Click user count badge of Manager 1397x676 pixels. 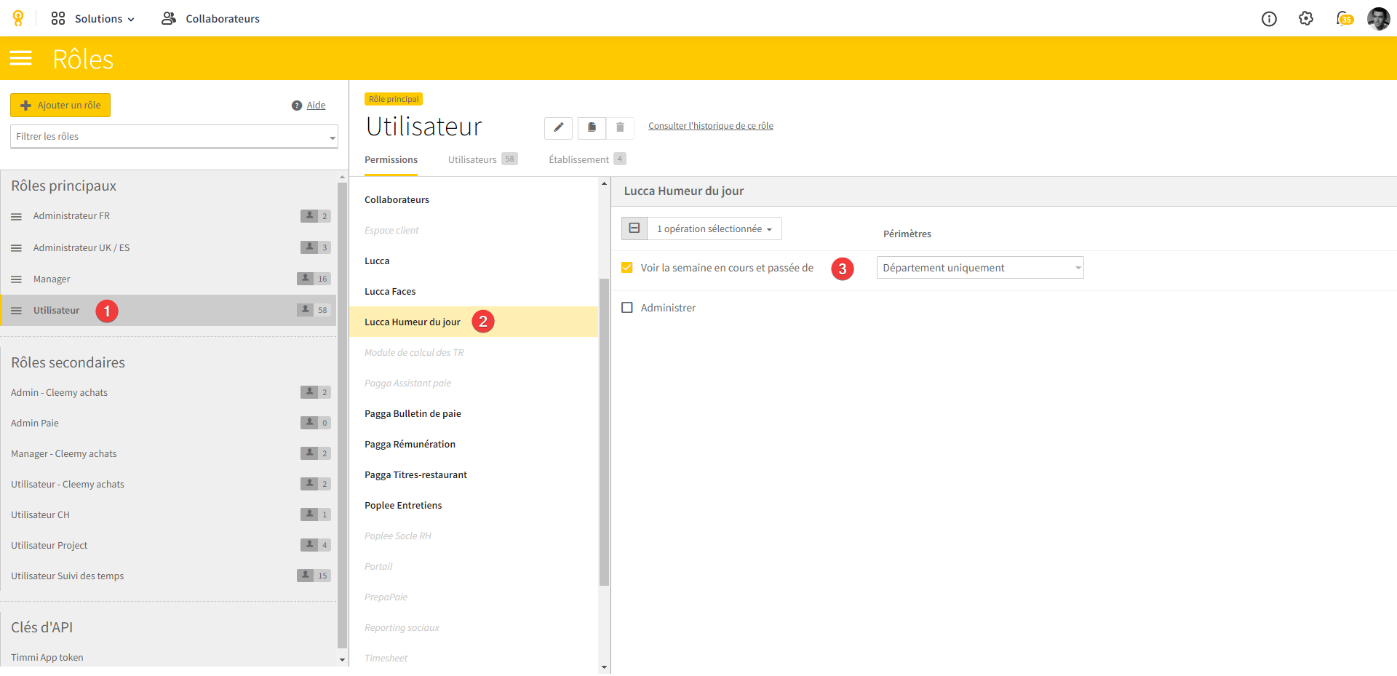point(314,279)
